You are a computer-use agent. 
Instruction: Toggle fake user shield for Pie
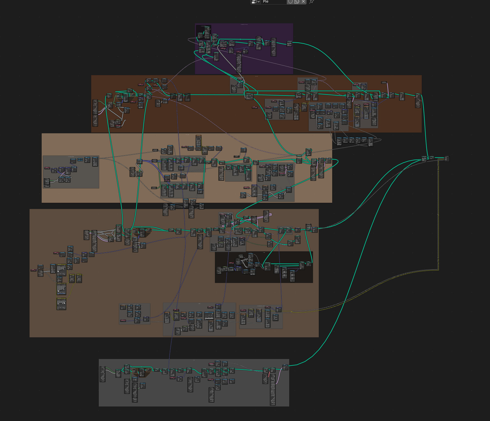pyautogui.click(x=290, y=2)
